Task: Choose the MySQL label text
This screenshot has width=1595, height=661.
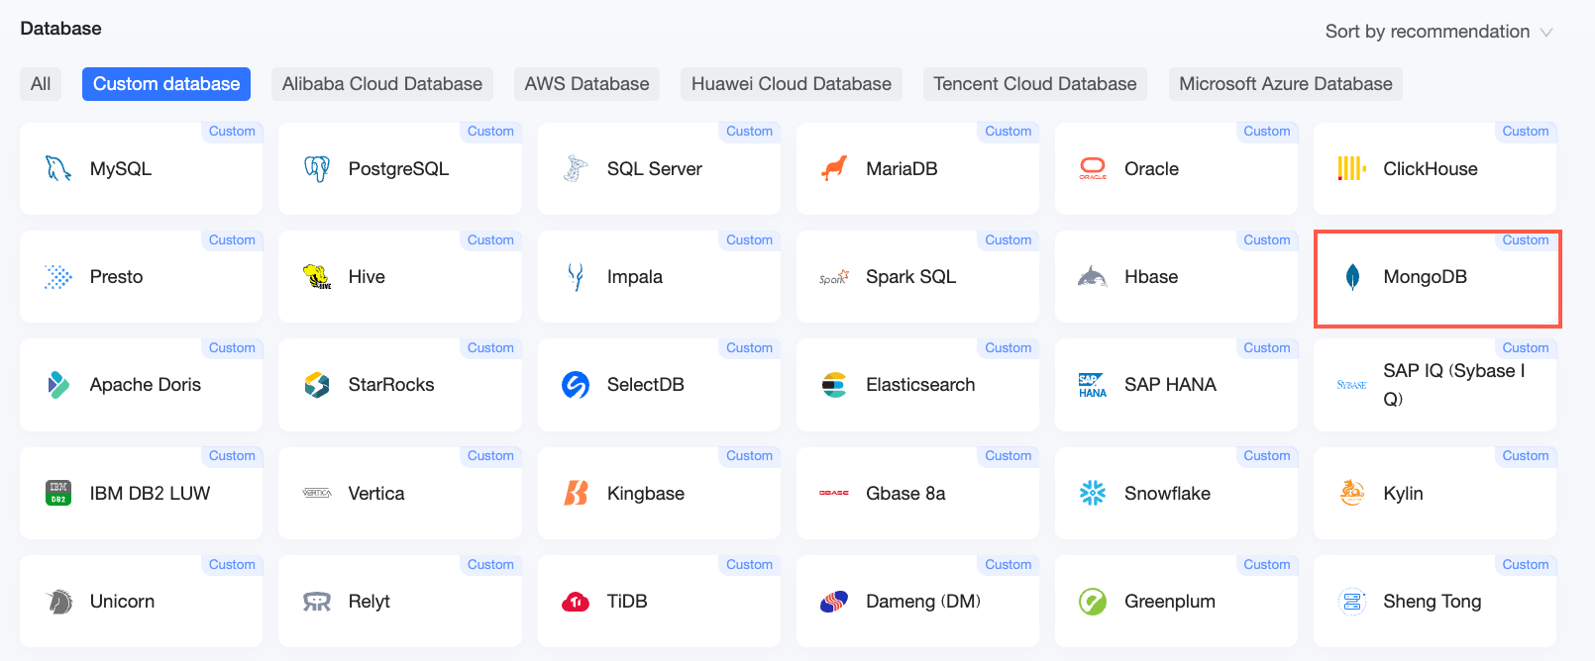Action: pos(121,169)
